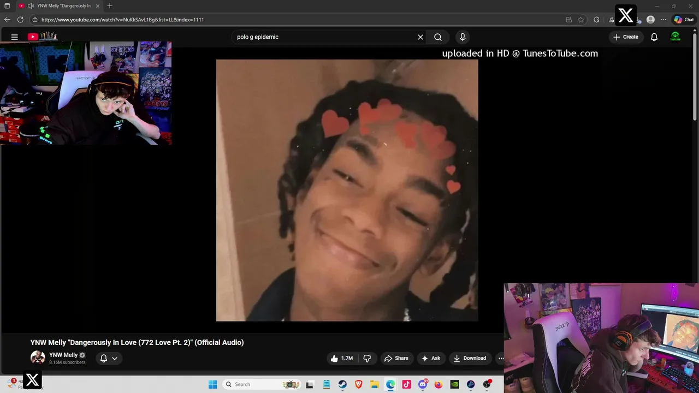Open the account avatar menu
699x393 pixels.
pos(676,37)
